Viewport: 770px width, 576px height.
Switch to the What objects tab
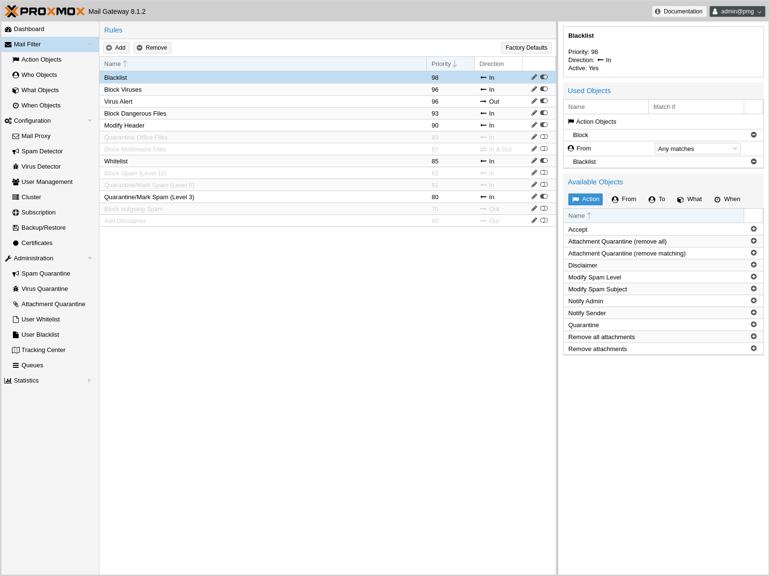689,199
